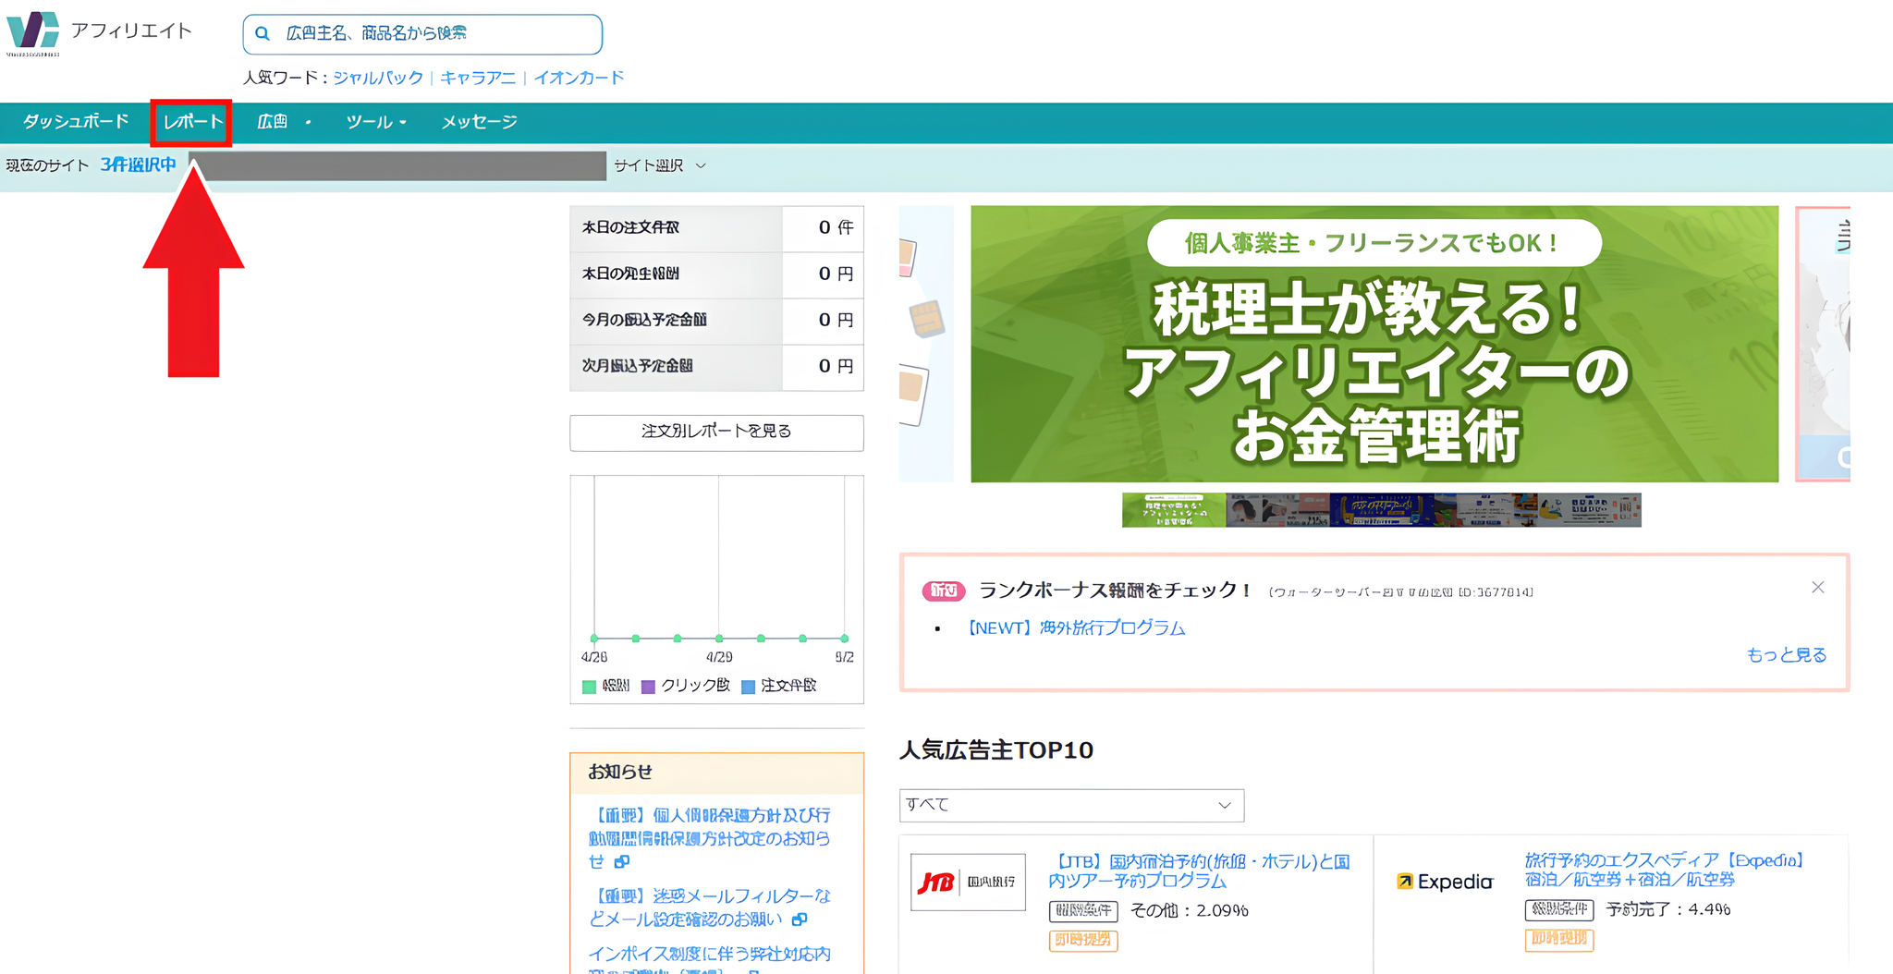
Task: Dismiss the rank bonus notification
Action: tap(1818, 587)
